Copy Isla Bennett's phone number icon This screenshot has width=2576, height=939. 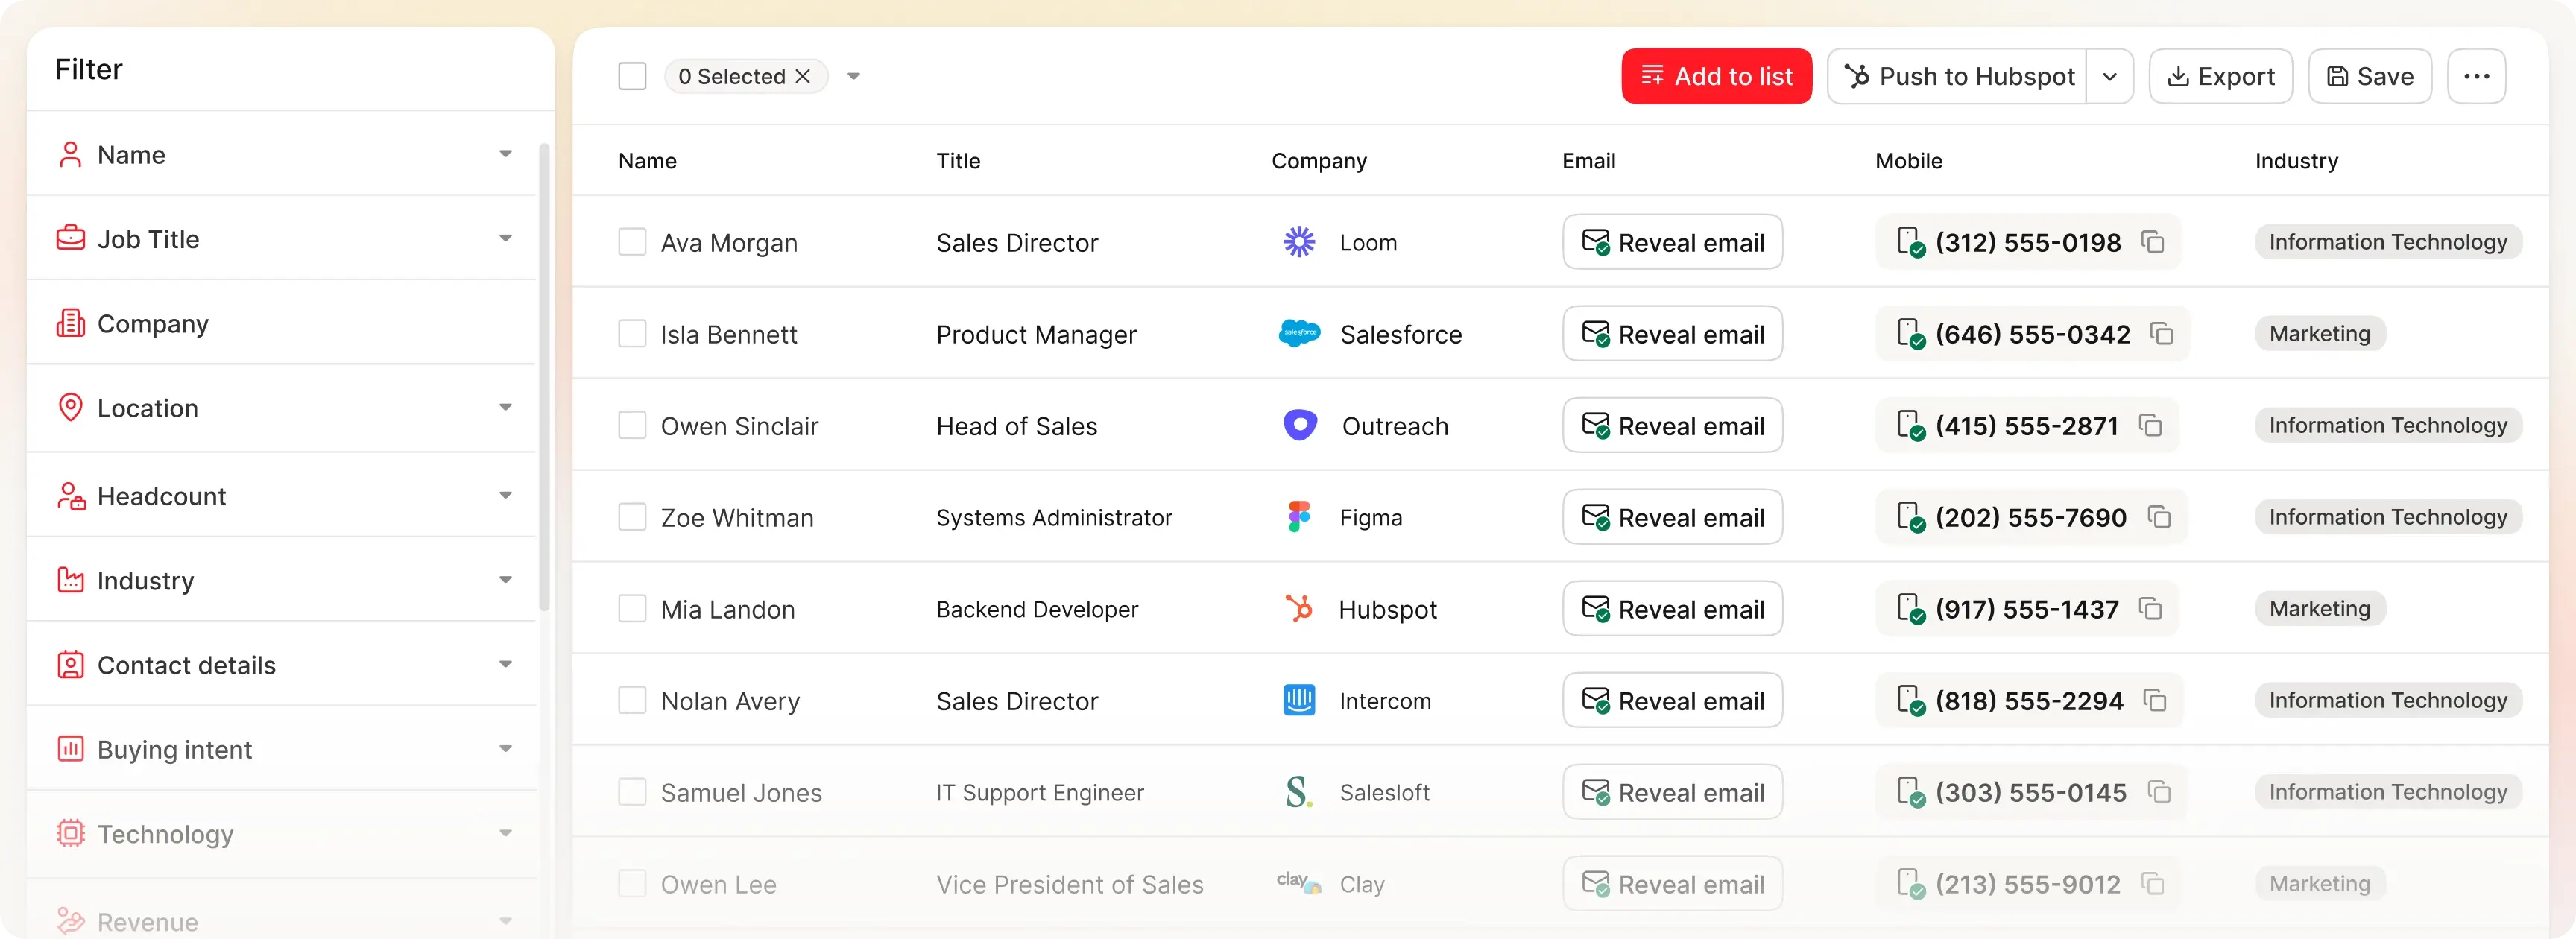[2161, 334]
